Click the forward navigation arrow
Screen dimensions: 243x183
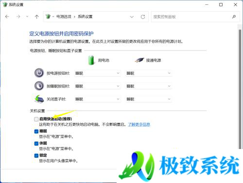pyautogui.click(x=18, y=17)
